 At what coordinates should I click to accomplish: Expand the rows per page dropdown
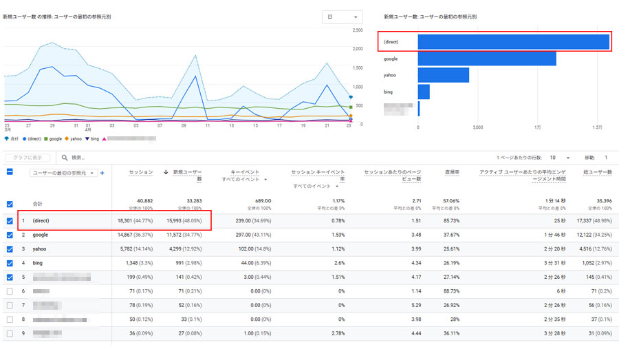tap(563, 158)
